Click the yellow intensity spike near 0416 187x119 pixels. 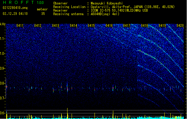click(113, 115)
